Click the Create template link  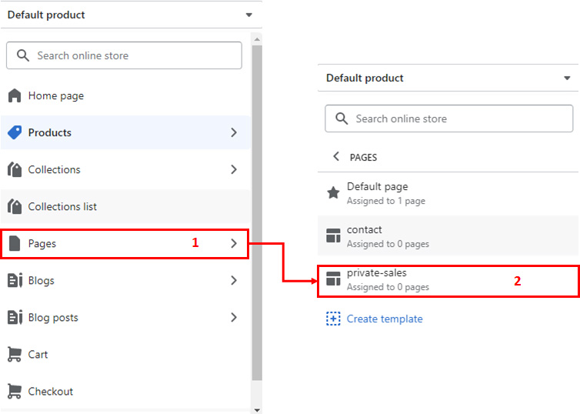point(385,319)
